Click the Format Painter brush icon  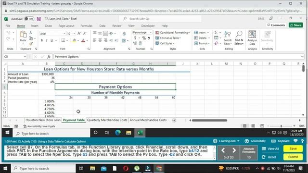coord(31,44)
